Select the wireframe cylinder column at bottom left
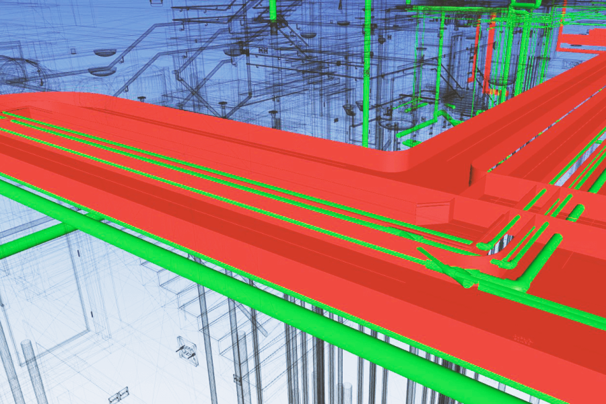The height and width of the screenshot is (404, 606). 34,372
